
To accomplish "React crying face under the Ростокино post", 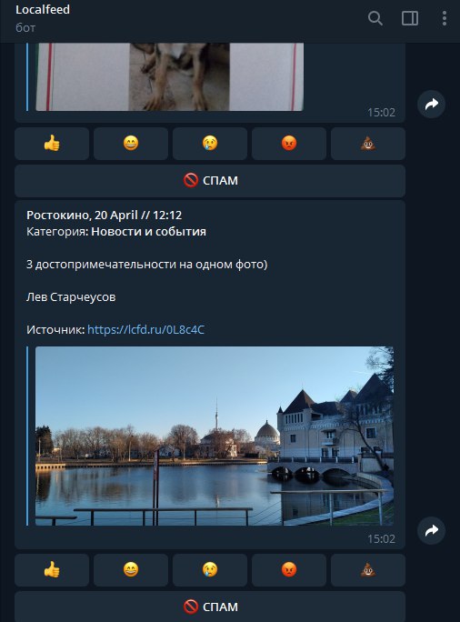I will [210, 570].
